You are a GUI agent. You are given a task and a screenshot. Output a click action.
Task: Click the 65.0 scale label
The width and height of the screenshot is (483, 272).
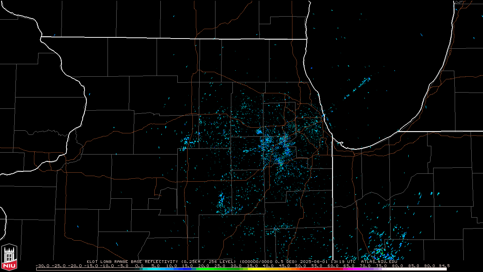click(x=349, y=266)
